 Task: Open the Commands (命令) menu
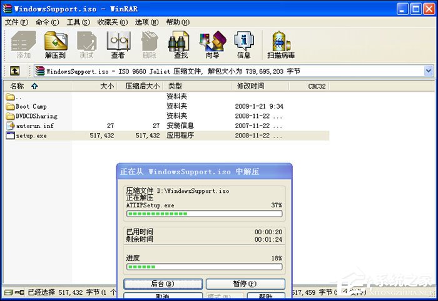click(x=47, y=22)
